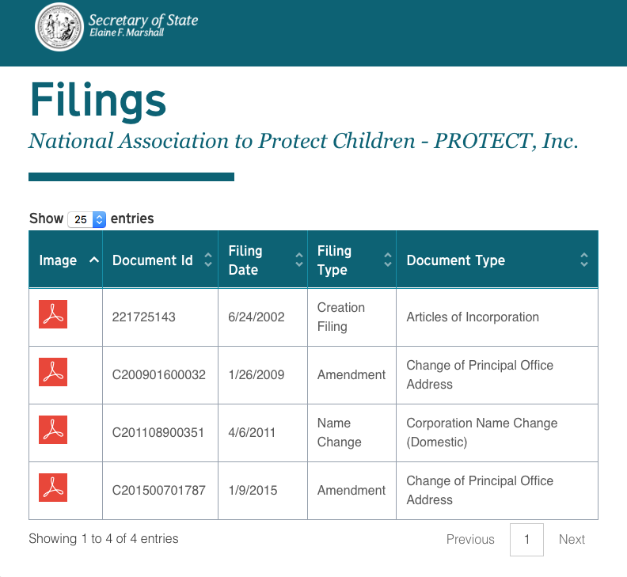Screen dimensions: 627x577
Task: Sort by Filing Type column arrows
Action: point(388,260)
